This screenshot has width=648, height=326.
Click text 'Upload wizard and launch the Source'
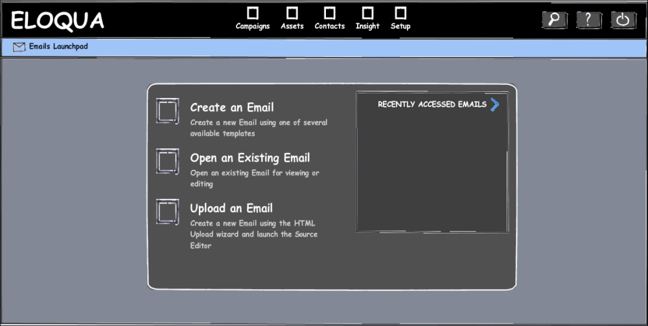tap(254, 234)
